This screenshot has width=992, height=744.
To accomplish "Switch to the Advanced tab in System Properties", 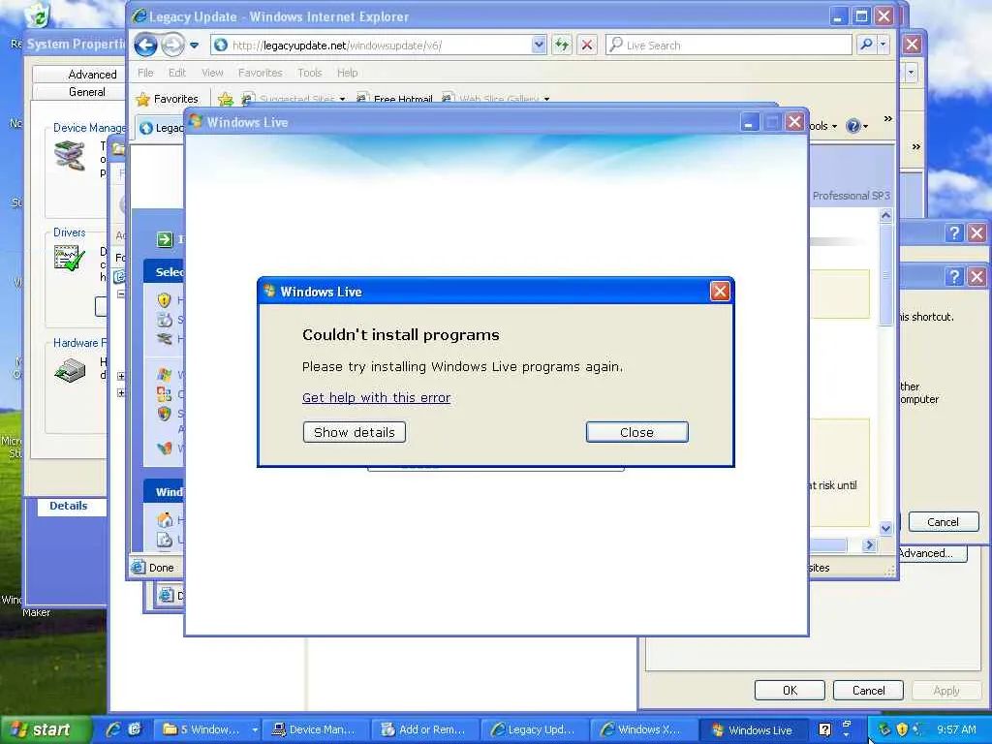I will click(x=92, y=74).
